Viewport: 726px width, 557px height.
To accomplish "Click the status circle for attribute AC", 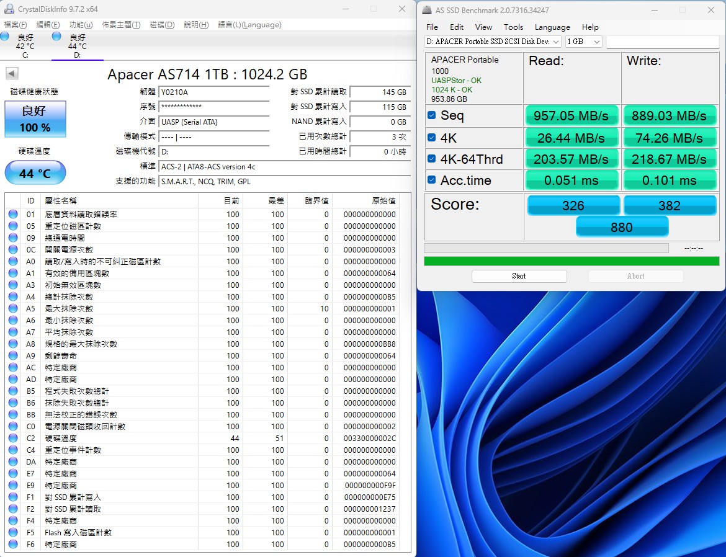I will pyautogui.click(x=13, y=367).
